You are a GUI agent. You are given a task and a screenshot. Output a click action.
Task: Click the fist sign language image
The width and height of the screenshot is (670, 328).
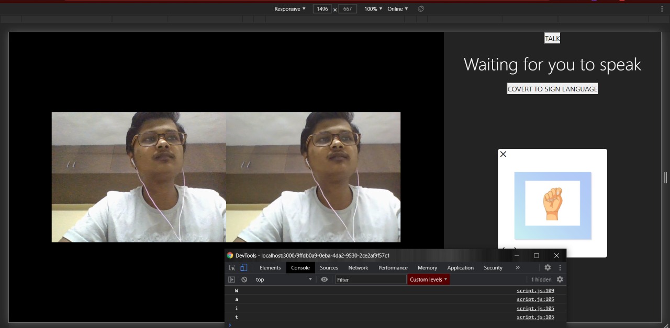(x=552, y=203)
